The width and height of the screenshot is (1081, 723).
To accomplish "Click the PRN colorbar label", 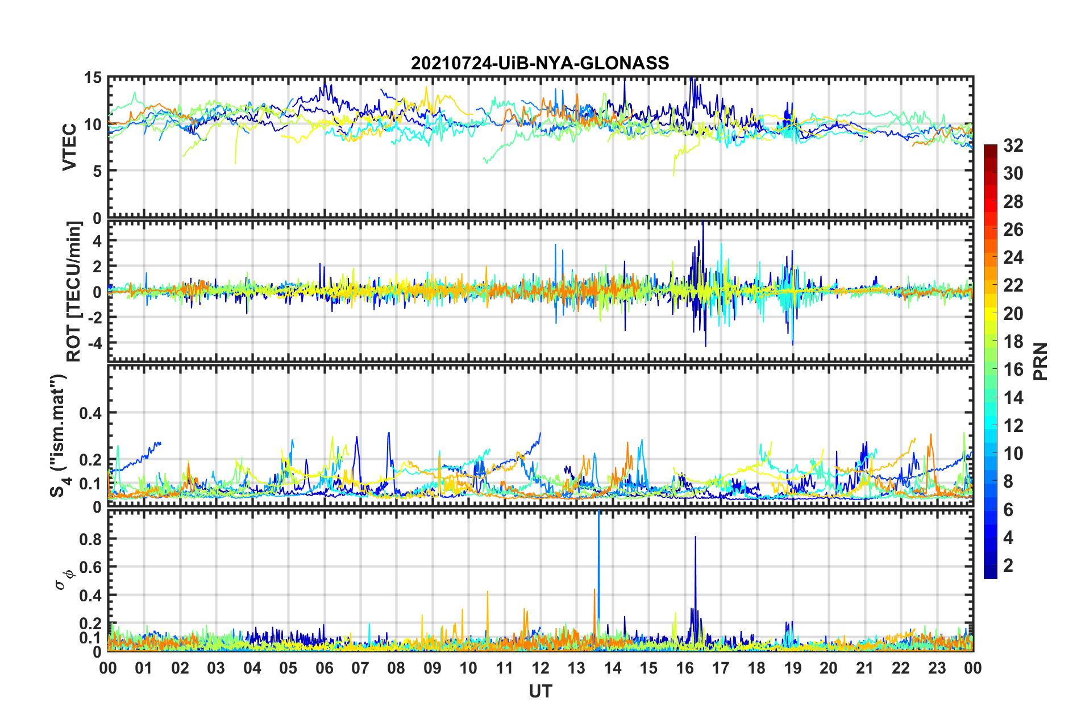I will point(1040,361).
